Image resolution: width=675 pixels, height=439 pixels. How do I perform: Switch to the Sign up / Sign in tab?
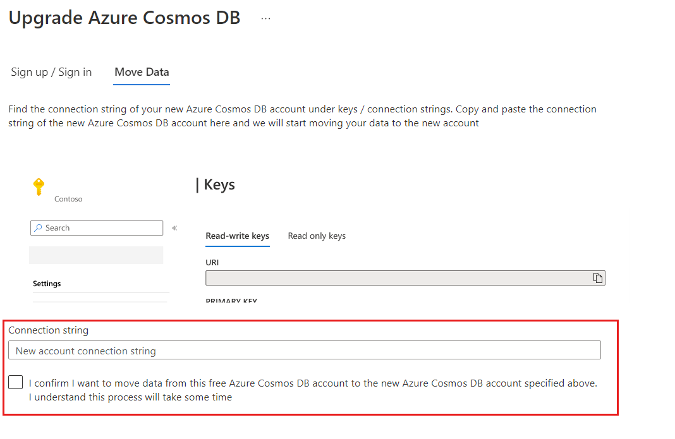(x=51, y=72)
